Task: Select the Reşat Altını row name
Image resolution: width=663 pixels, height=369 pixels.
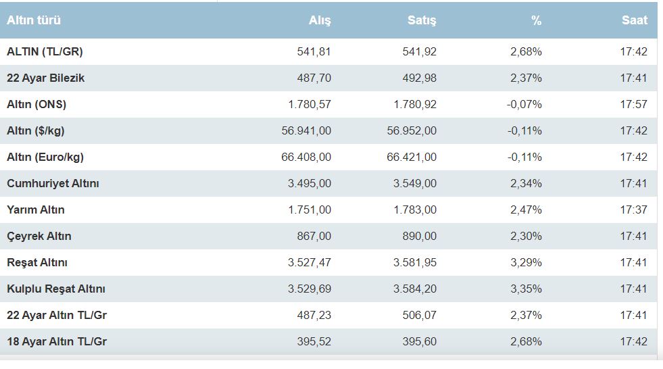Action: pyautogui.click(x=37, y=262)
